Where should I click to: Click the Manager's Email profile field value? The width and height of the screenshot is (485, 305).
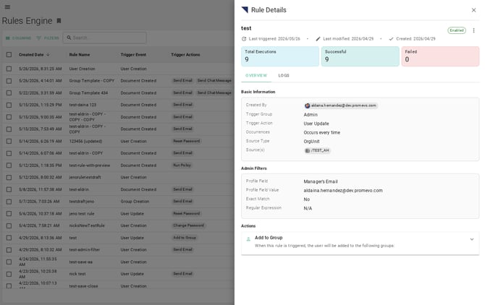click(321, 181)
